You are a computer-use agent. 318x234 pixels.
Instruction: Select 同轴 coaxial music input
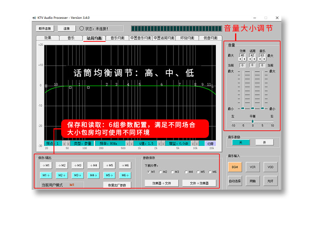click(x=253, y=181)
